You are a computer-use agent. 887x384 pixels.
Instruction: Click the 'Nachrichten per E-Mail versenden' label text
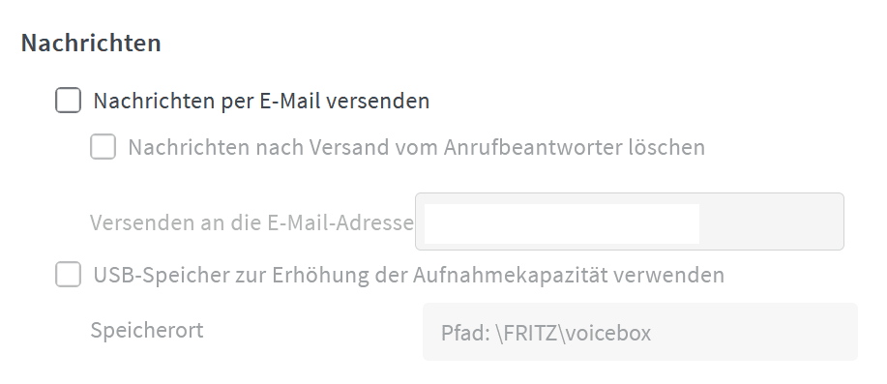click(x=261, y=102)
